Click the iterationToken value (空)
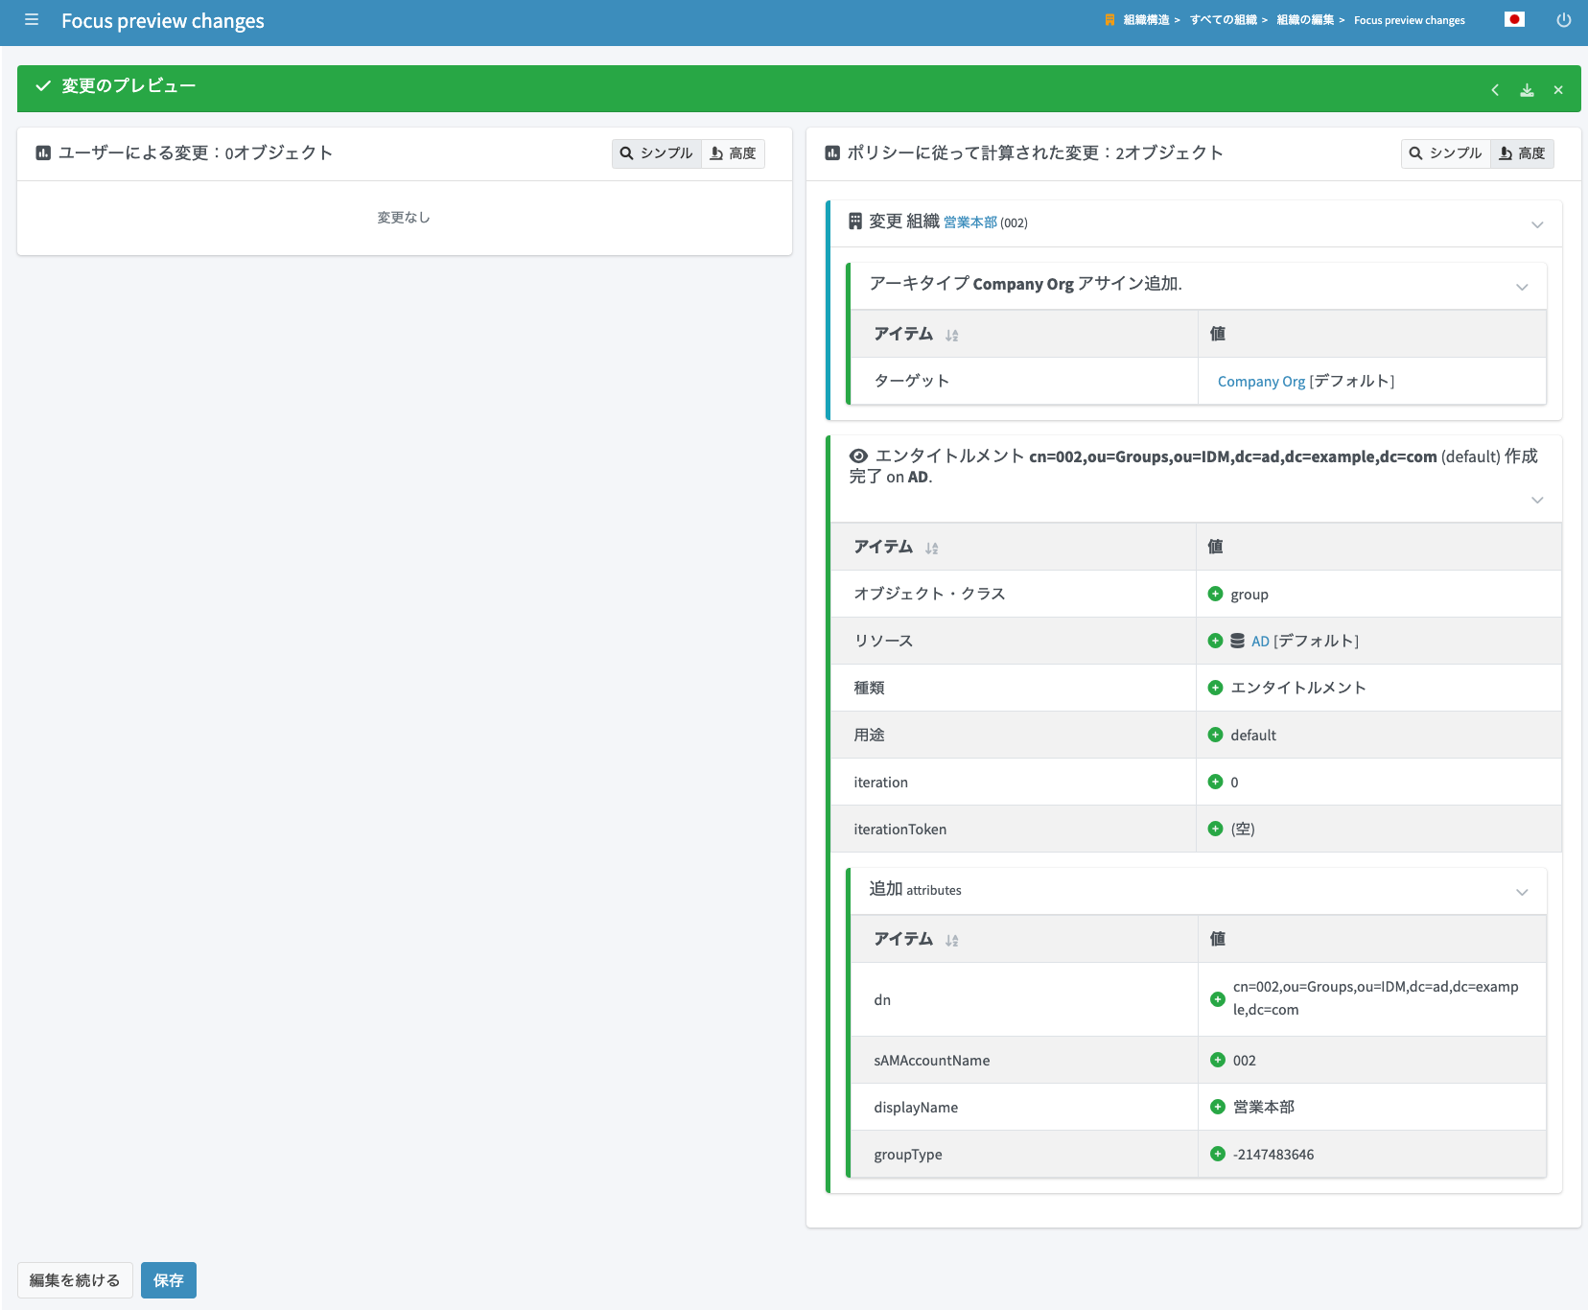The image size is (1588, 1310). 1243,829
